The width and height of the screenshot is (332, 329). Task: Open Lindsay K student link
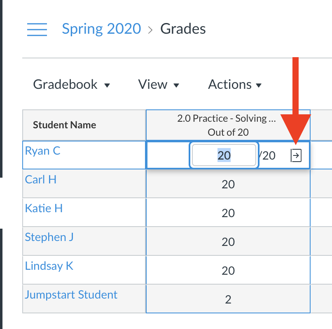pyautogui.click(x=49, y=266)
